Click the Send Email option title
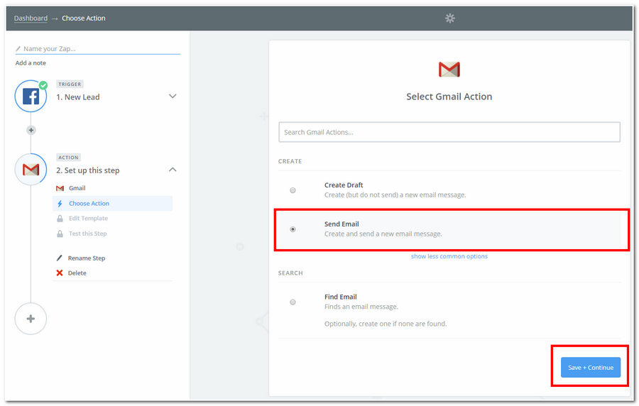 pos(342,224)
